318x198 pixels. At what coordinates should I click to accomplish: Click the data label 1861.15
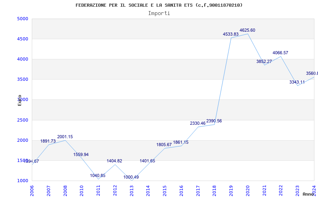(181, 142)
